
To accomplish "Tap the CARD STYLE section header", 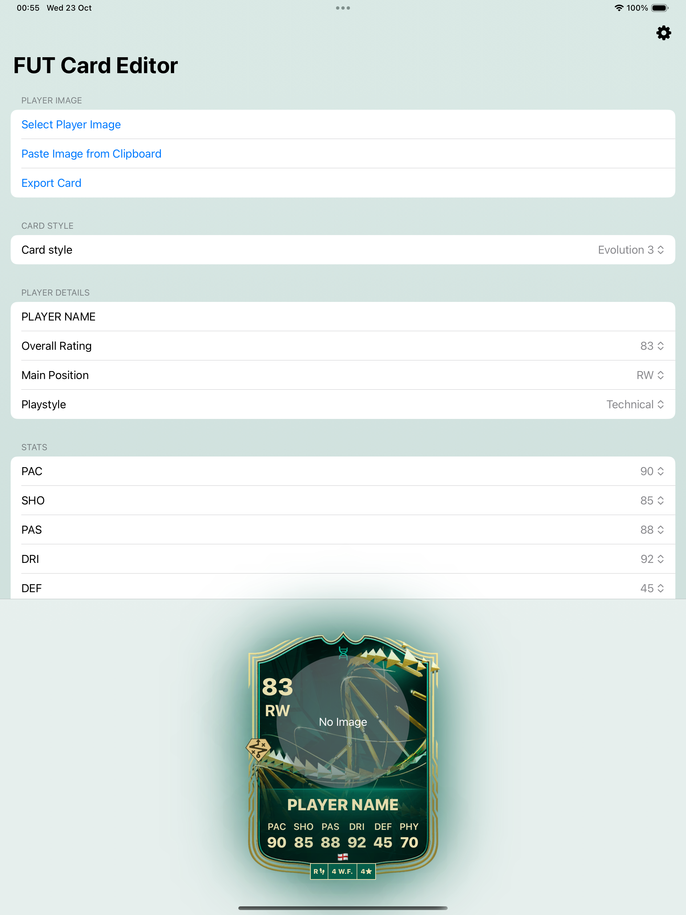I will [x=48, y=226].
